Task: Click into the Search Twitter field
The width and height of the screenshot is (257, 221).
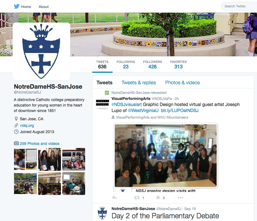Action: [x=239, y=6]
